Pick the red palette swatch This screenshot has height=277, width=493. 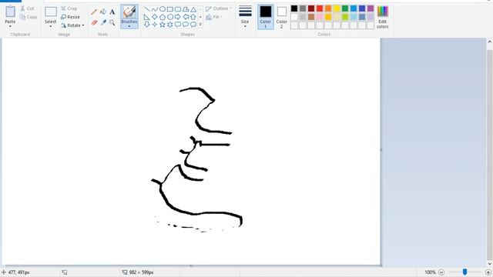(x=320, y=8)
